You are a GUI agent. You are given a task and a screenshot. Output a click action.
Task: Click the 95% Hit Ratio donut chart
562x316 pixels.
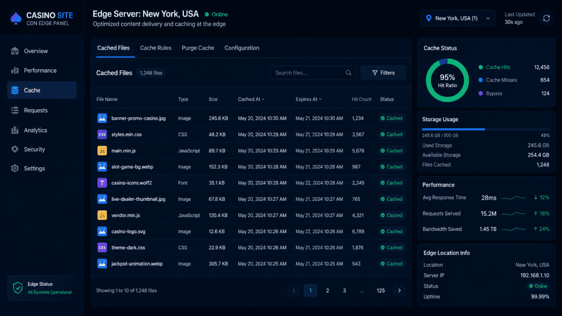[447, 80]
